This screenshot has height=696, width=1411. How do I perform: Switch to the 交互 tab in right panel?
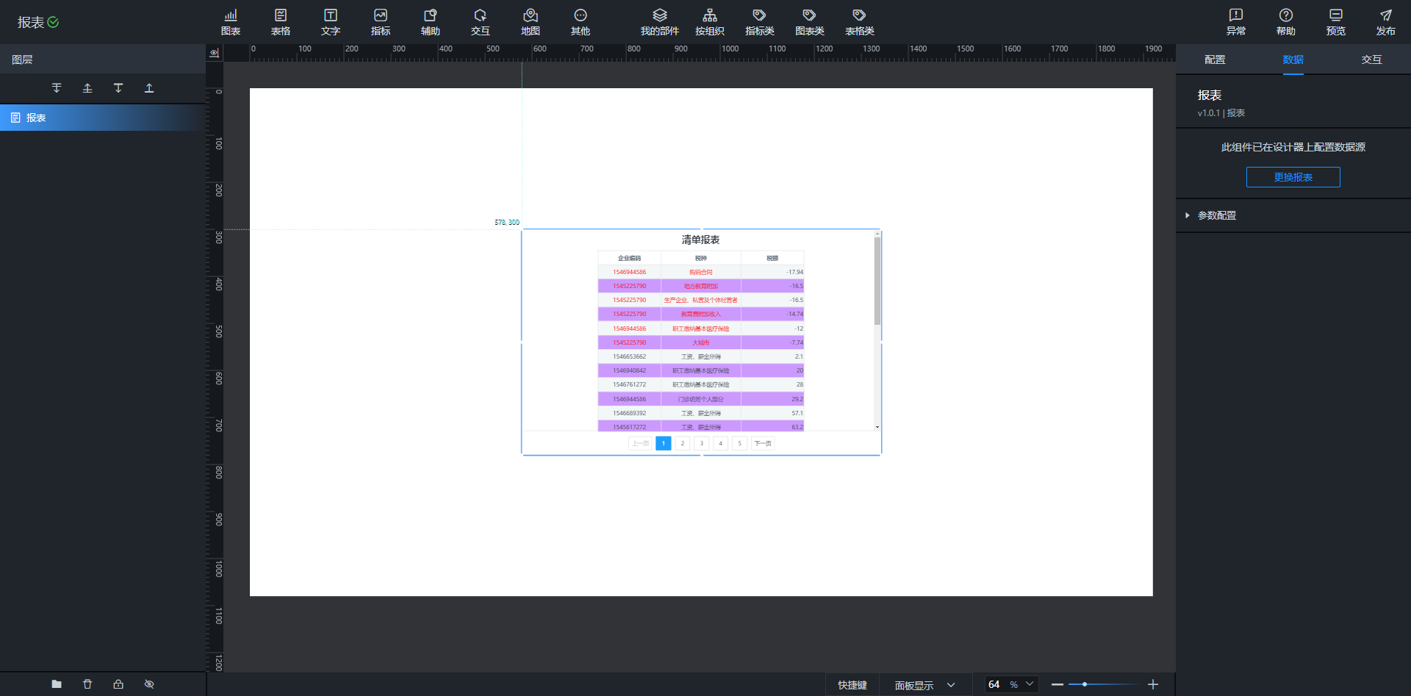[x=1371, y=60]
